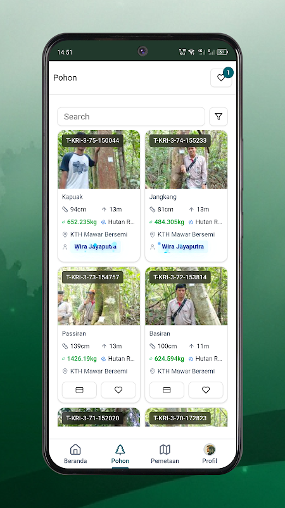
Task: Open tree photo T-KRI-3-74-155233
Action: (x=186, y=159)
